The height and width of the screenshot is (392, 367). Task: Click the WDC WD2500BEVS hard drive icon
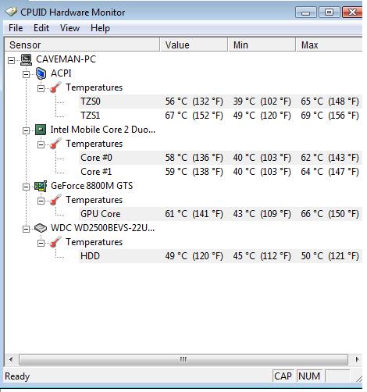tap(41, 228)
